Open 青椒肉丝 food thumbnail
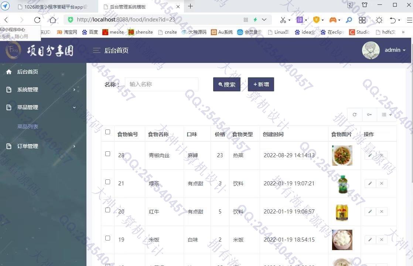 click(x=342, y=155)
